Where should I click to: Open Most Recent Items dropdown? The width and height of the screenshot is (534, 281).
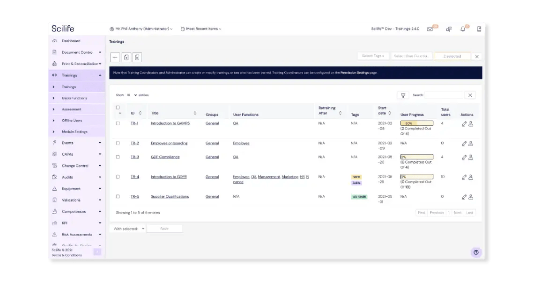click(201, 29)
